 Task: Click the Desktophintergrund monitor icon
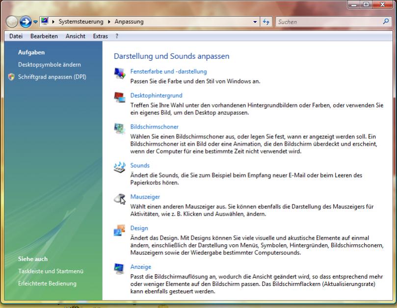(120, 98)
